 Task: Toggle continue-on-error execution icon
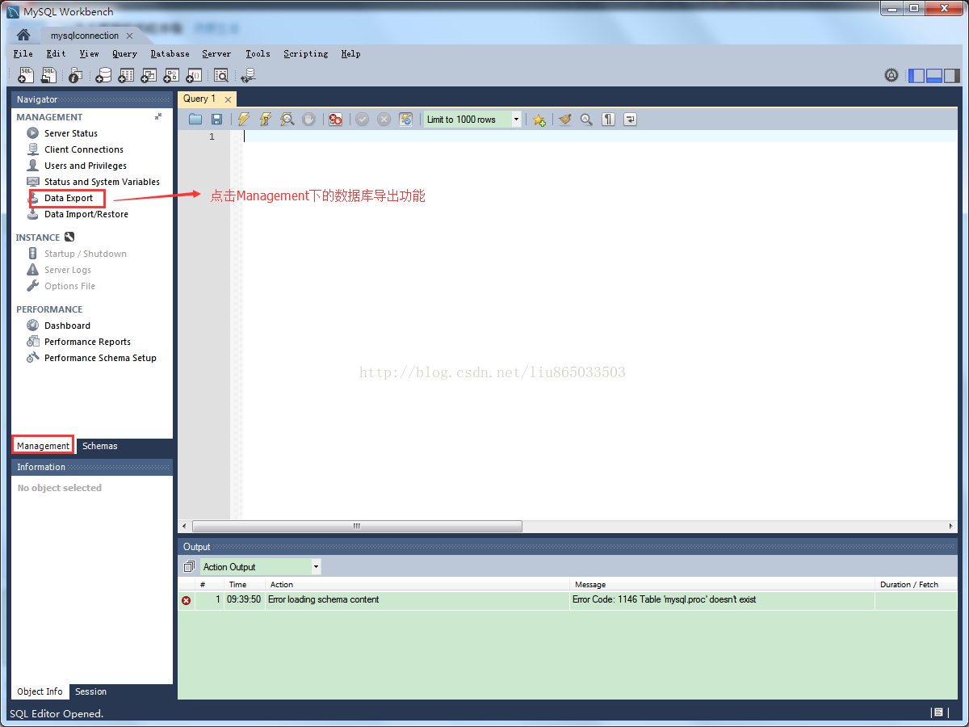pyautogui.click(x=335, y=120)
